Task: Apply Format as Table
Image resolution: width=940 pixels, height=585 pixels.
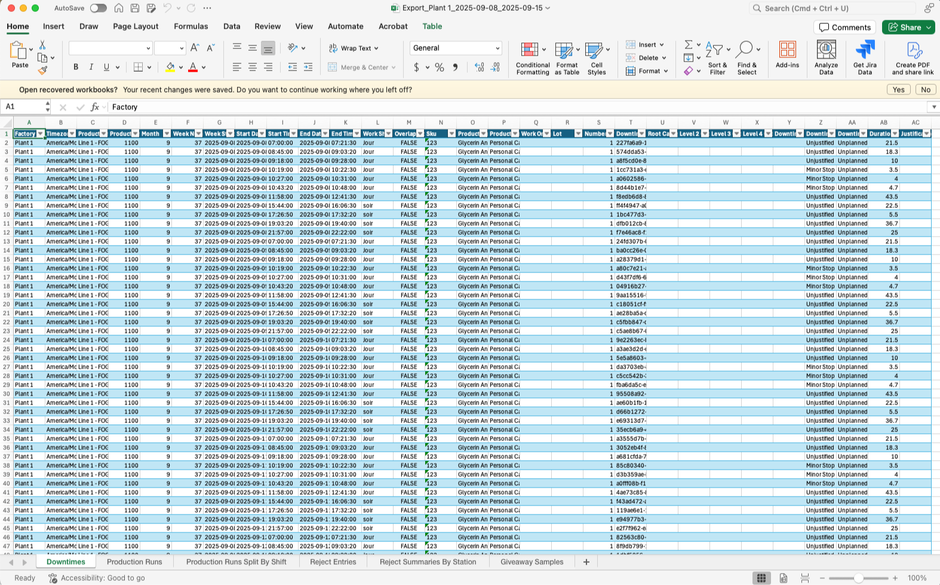Action: (567, 59)
